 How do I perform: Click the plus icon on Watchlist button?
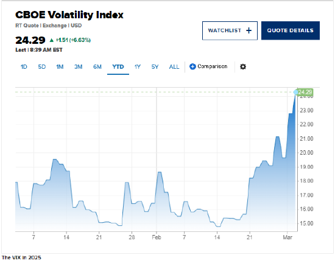[x=249, y=30]
